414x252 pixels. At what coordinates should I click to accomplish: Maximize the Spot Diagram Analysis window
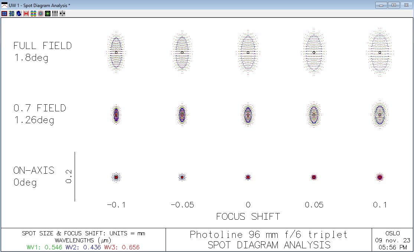[394, 5]
